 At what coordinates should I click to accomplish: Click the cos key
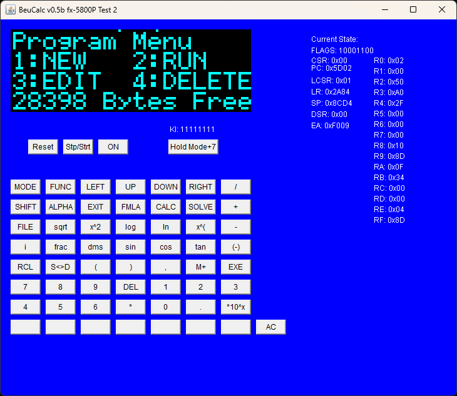coord(165,247)
